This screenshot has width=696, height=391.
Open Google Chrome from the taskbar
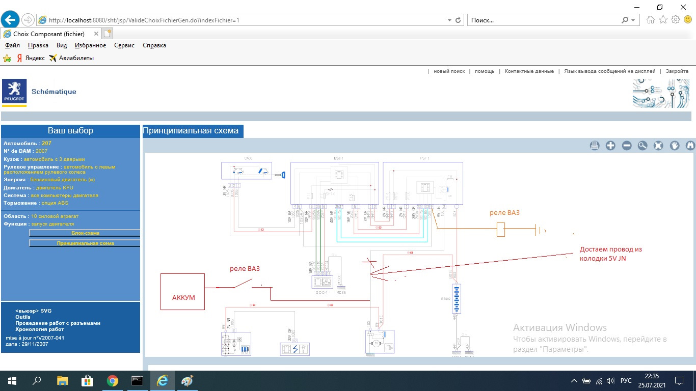click(113, 381)
